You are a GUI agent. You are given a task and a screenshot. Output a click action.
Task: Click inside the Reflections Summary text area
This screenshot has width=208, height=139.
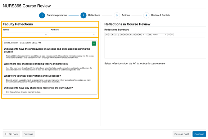click(x=155, y=47)
